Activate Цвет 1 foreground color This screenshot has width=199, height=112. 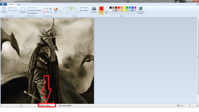click(x=101, y=10)
